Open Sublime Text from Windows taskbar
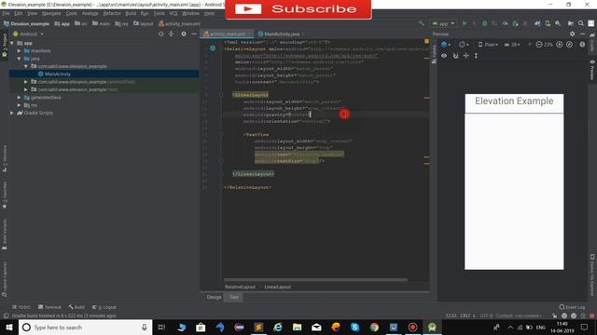The image size is (597, 335). 258,327
